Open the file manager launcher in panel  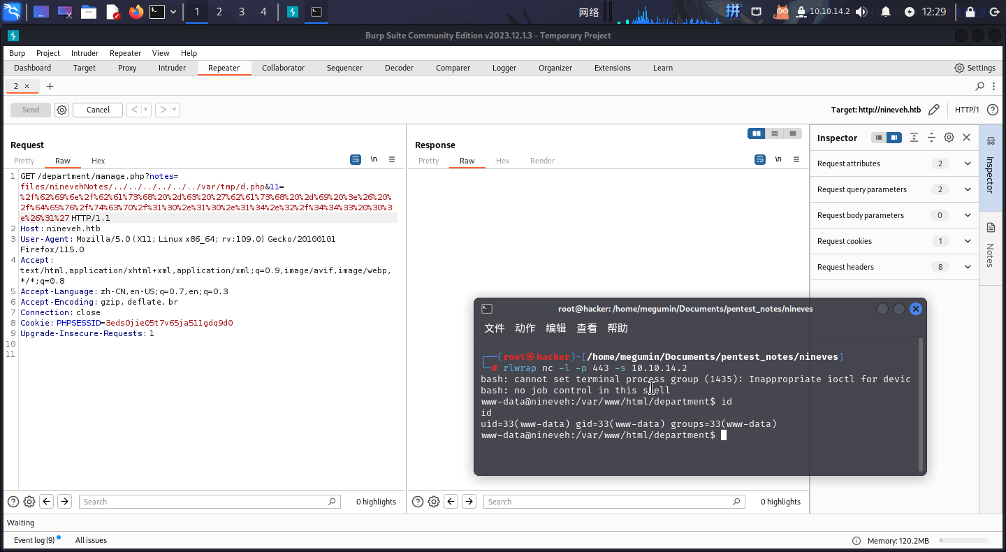point(88,11)
